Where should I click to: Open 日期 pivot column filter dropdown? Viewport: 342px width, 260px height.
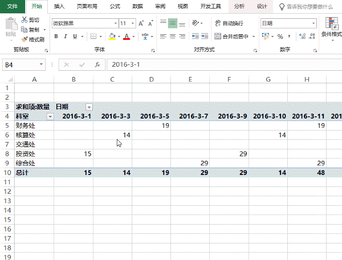click(x=89, y=107)
